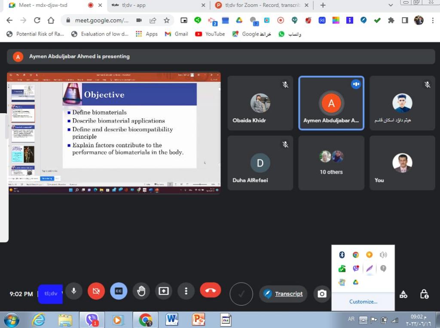
Task: Click the volume speaker icon in tray popup
Action: (x=383, y=255)
